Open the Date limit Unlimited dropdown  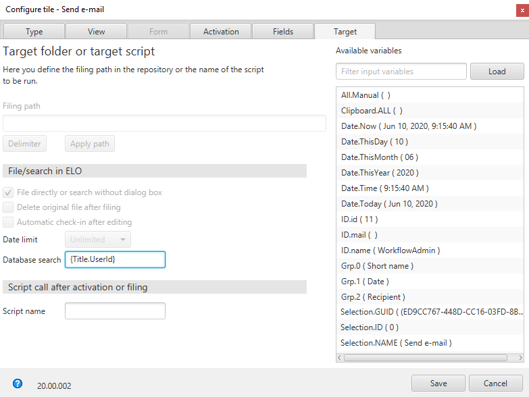click(98, 240)
